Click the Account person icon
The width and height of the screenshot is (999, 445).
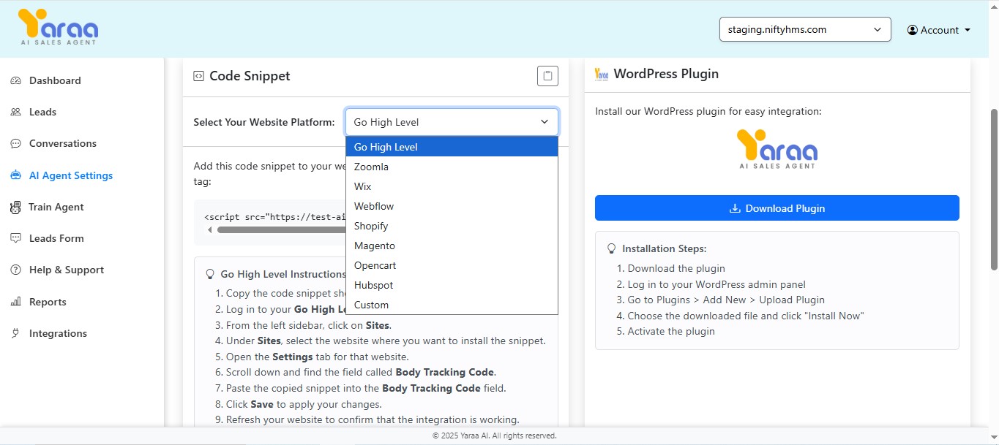912,30
